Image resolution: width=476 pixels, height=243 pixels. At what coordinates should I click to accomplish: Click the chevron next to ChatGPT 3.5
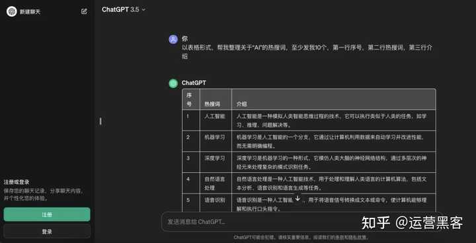(143, 10)
